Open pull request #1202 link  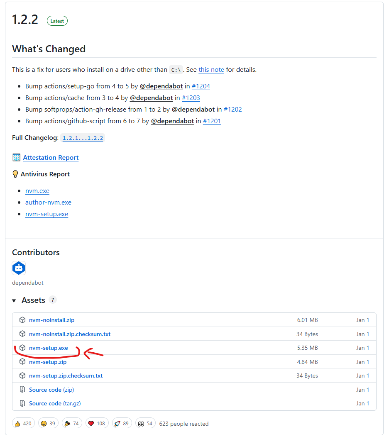pos(233,110)
